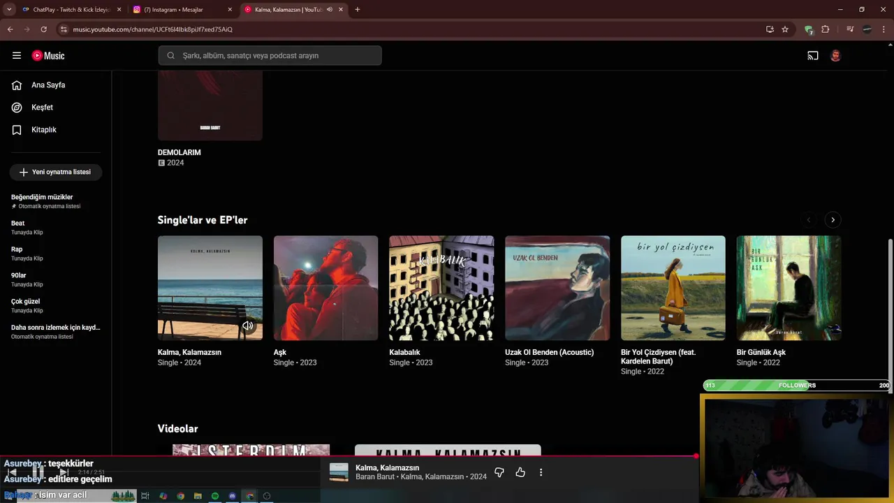This screenshot has width=894, height=503.
Task: Click the Aşk title text
Action: [x=280, y=353]
